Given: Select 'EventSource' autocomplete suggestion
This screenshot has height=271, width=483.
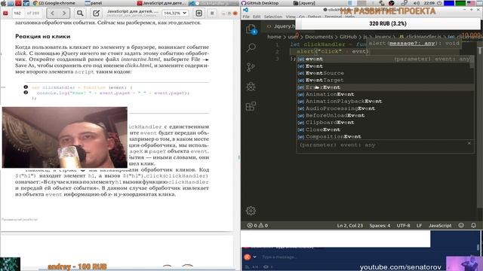Looking at the screenshot, I should [x=385, y=73].
